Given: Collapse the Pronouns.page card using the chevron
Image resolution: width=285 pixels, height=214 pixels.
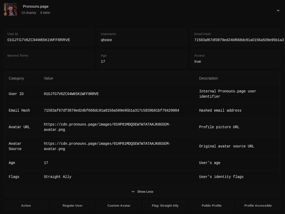Looking at the screenshot, I should [278, 11].
